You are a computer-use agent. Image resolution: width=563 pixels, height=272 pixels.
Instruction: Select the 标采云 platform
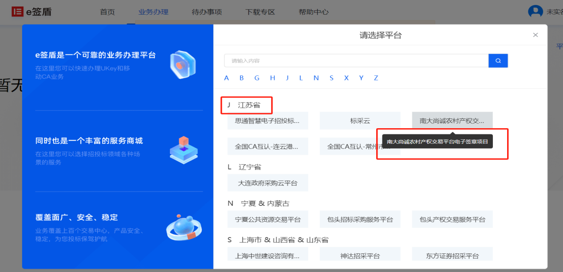(x=360, y=120)
